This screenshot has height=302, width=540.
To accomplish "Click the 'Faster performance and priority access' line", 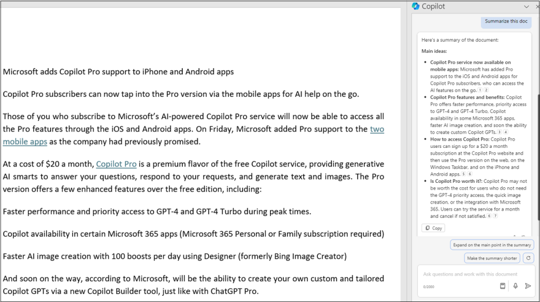I will click(157, 211).
